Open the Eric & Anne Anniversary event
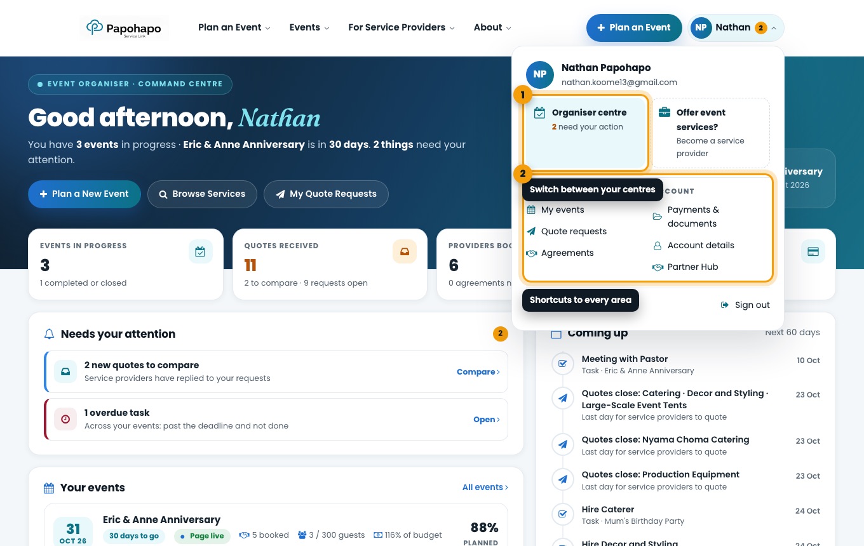The image size is (864, 546). pyautogui.click(x=161, y=520)
